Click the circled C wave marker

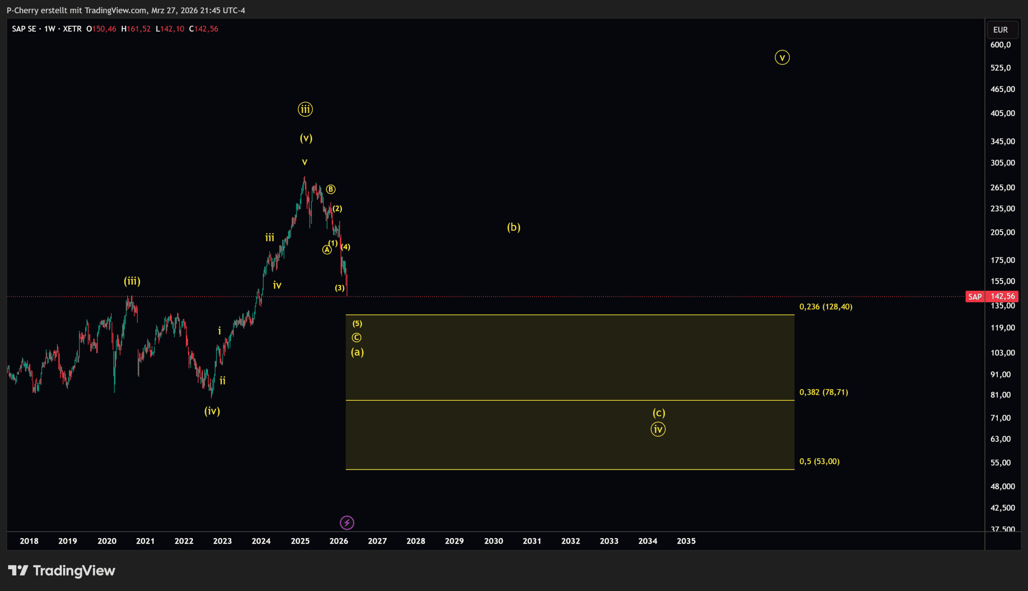coord(356,338)
